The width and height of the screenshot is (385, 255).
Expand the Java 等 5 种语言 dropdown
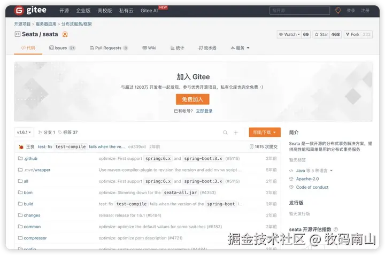(x=314, y=171)
